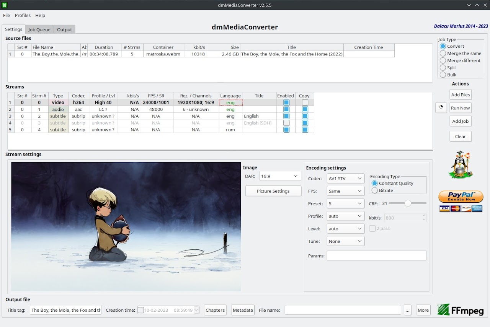The image size is (490, 327).
Task: Enable 2 pass encoding
Action: [x=372, y=228]
